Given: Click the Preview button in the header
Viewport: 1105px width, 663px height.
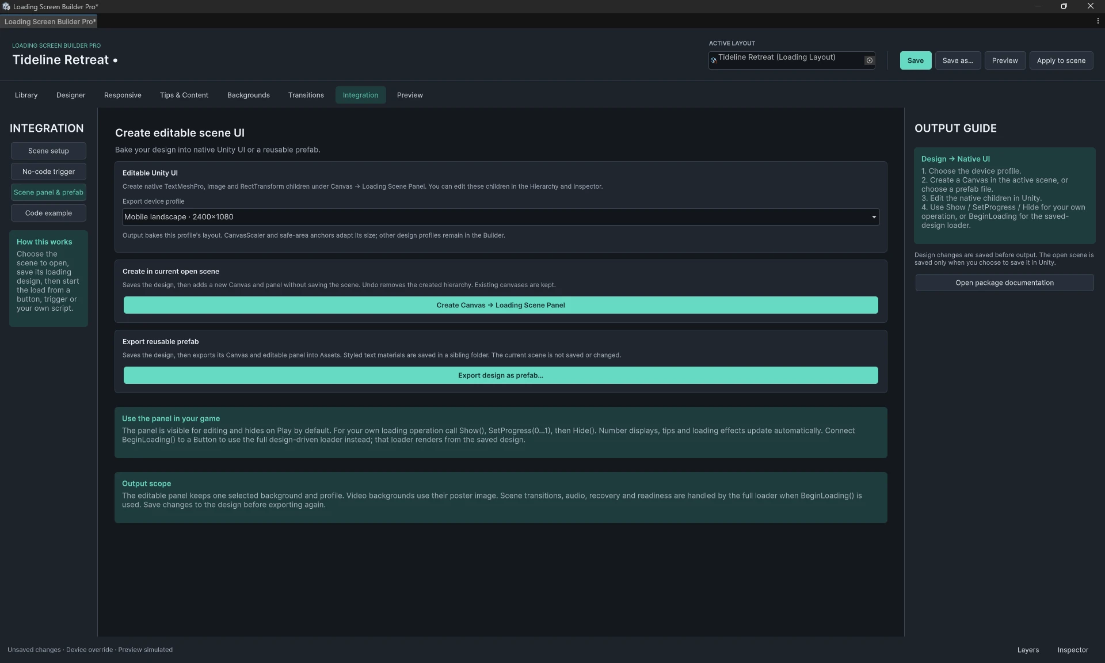Looking at the screenshot, I should (x=1005, y=60).
